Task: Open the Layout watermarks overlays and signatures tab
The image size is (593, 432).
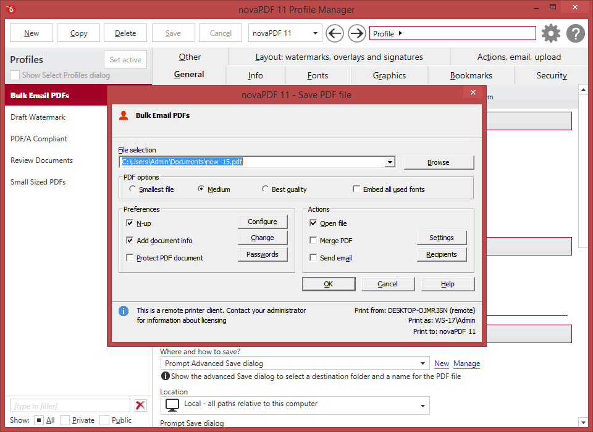Action: click(339, 57)
